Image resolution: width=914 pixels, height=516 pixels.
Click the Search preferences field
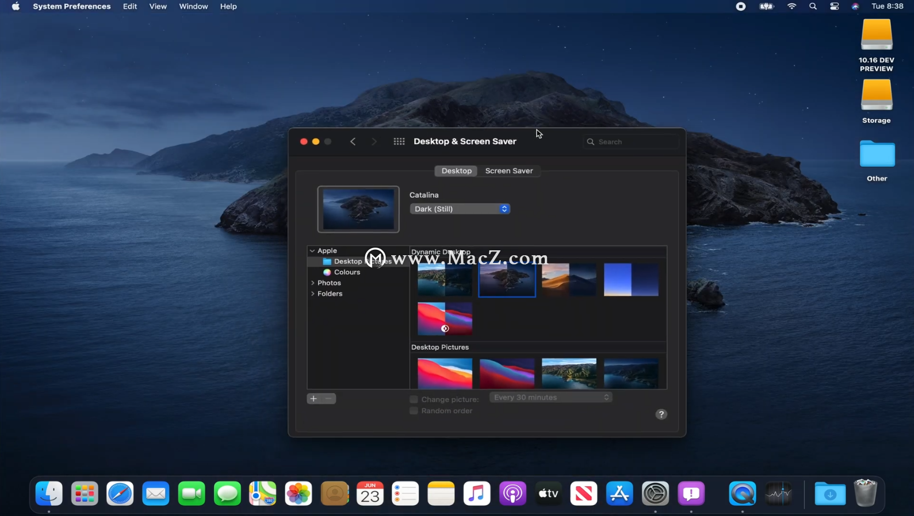(x=630, y=142)
